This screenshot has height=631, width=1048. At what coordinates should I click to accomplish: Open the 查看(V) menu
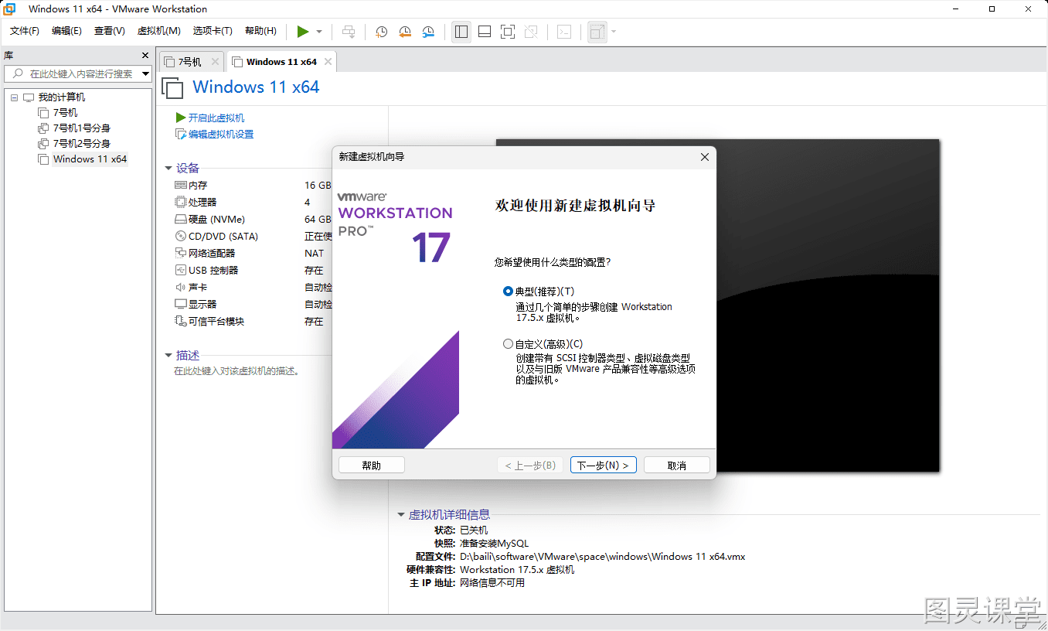click(110, 31)
